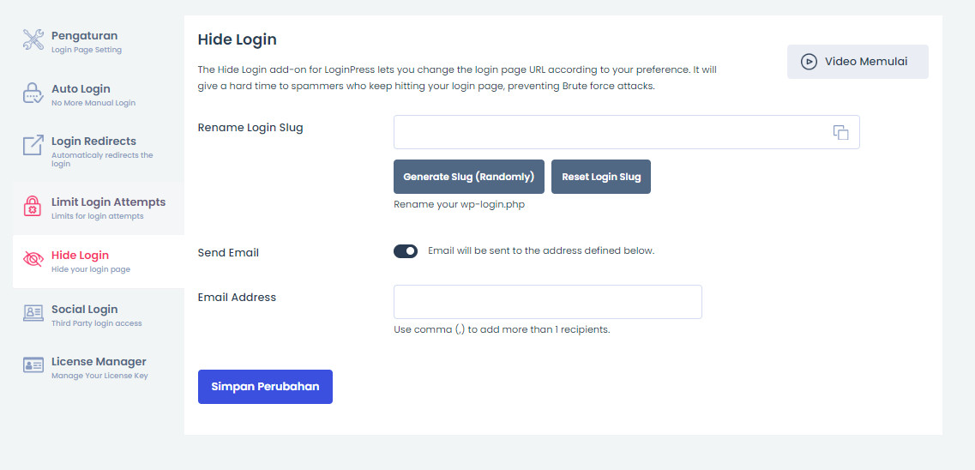975x470 pixels.
Task: Toggle the Send Email switch off
Action: pos(406,251)
